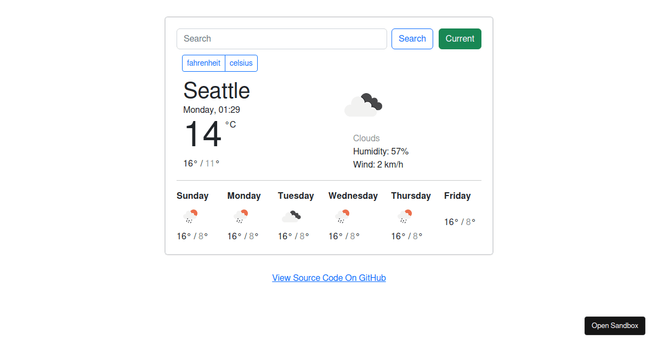Select the Seattle city heading
This screenshot has width=658, height=345.
pyautogui.click(x=217, y=91)
